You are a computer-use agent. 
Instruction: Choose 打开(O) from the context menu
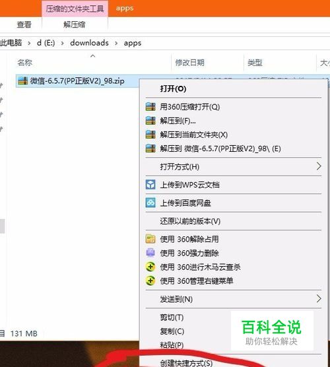173,88
